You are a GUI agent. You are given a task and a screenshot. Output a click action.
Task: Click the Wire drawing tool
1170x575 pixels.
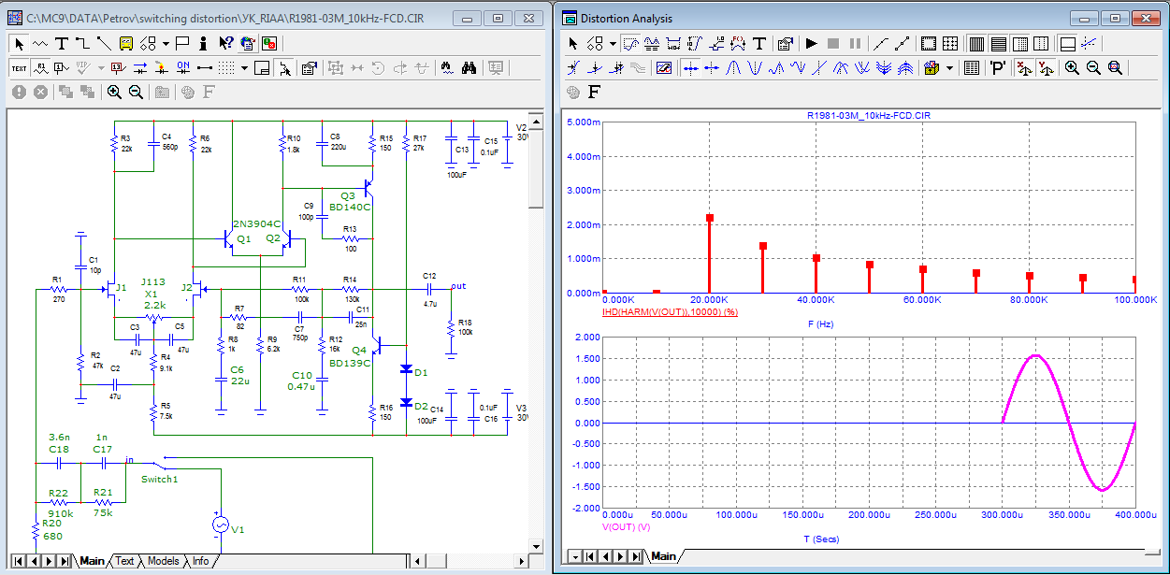(x=82, y=43)
